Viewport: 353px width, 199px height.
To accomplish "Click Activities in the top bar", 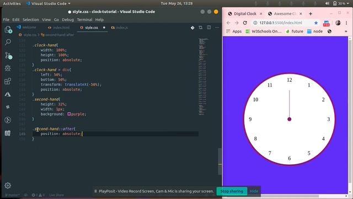I will point(12,3).
